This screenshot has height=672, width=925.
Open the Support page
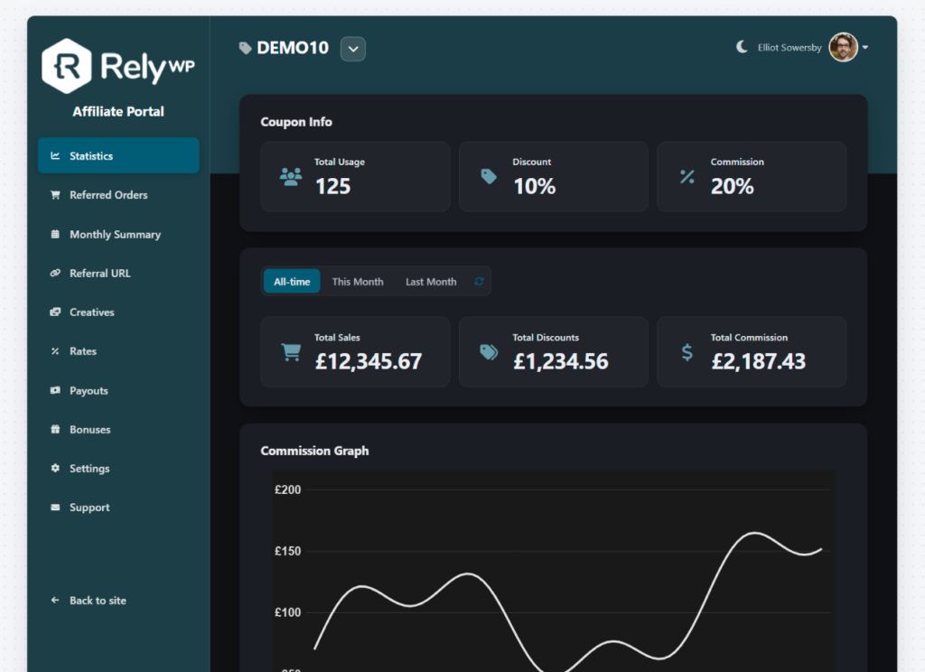click(x=118, y=508)
